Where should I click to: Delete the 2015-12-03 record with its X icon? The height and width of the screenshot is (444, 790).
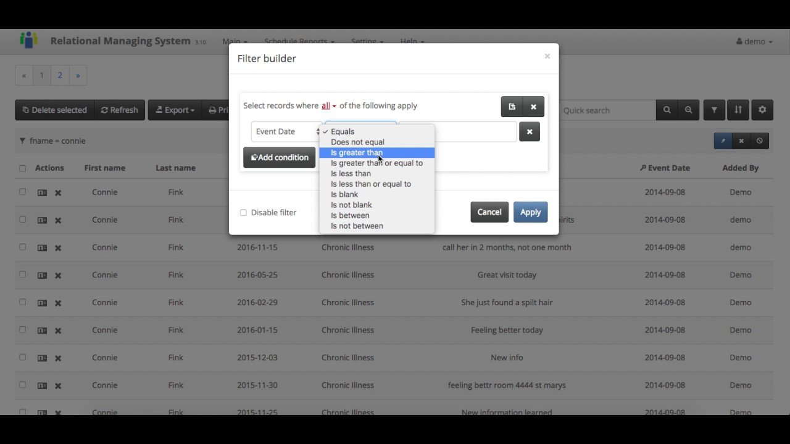(x=58, y=358)
